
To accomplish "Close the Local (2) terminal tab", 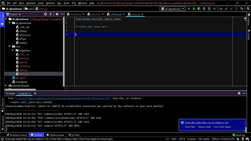I will tap(29, 93).
